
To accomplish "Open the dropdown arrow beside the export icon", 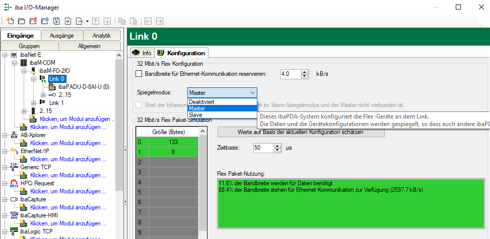I will (x=87, y=21).
